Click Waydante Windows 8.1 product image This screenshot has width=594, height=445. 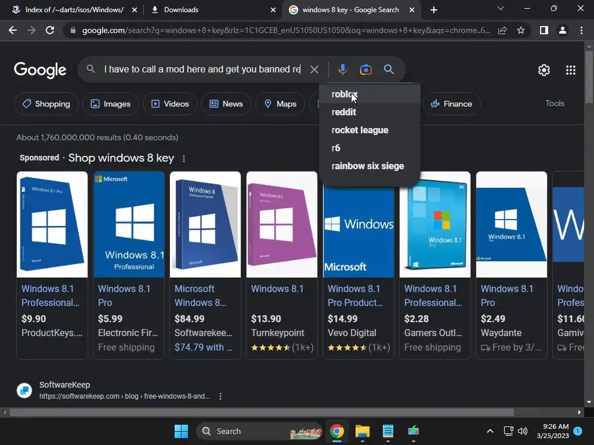(512, 224)
